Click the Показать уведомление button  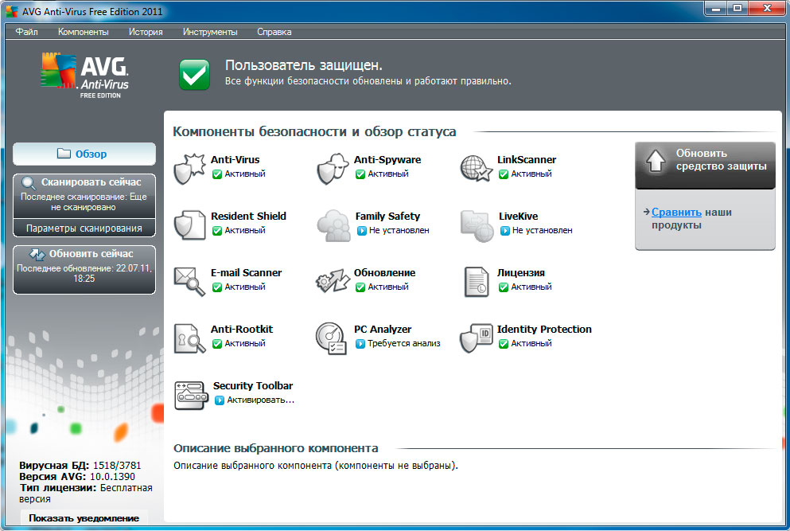[x=84, y=518]
